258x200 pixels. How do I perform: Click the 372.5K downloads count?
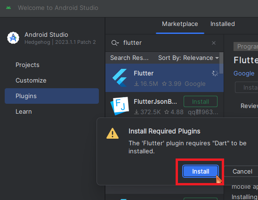click(147, 112)
